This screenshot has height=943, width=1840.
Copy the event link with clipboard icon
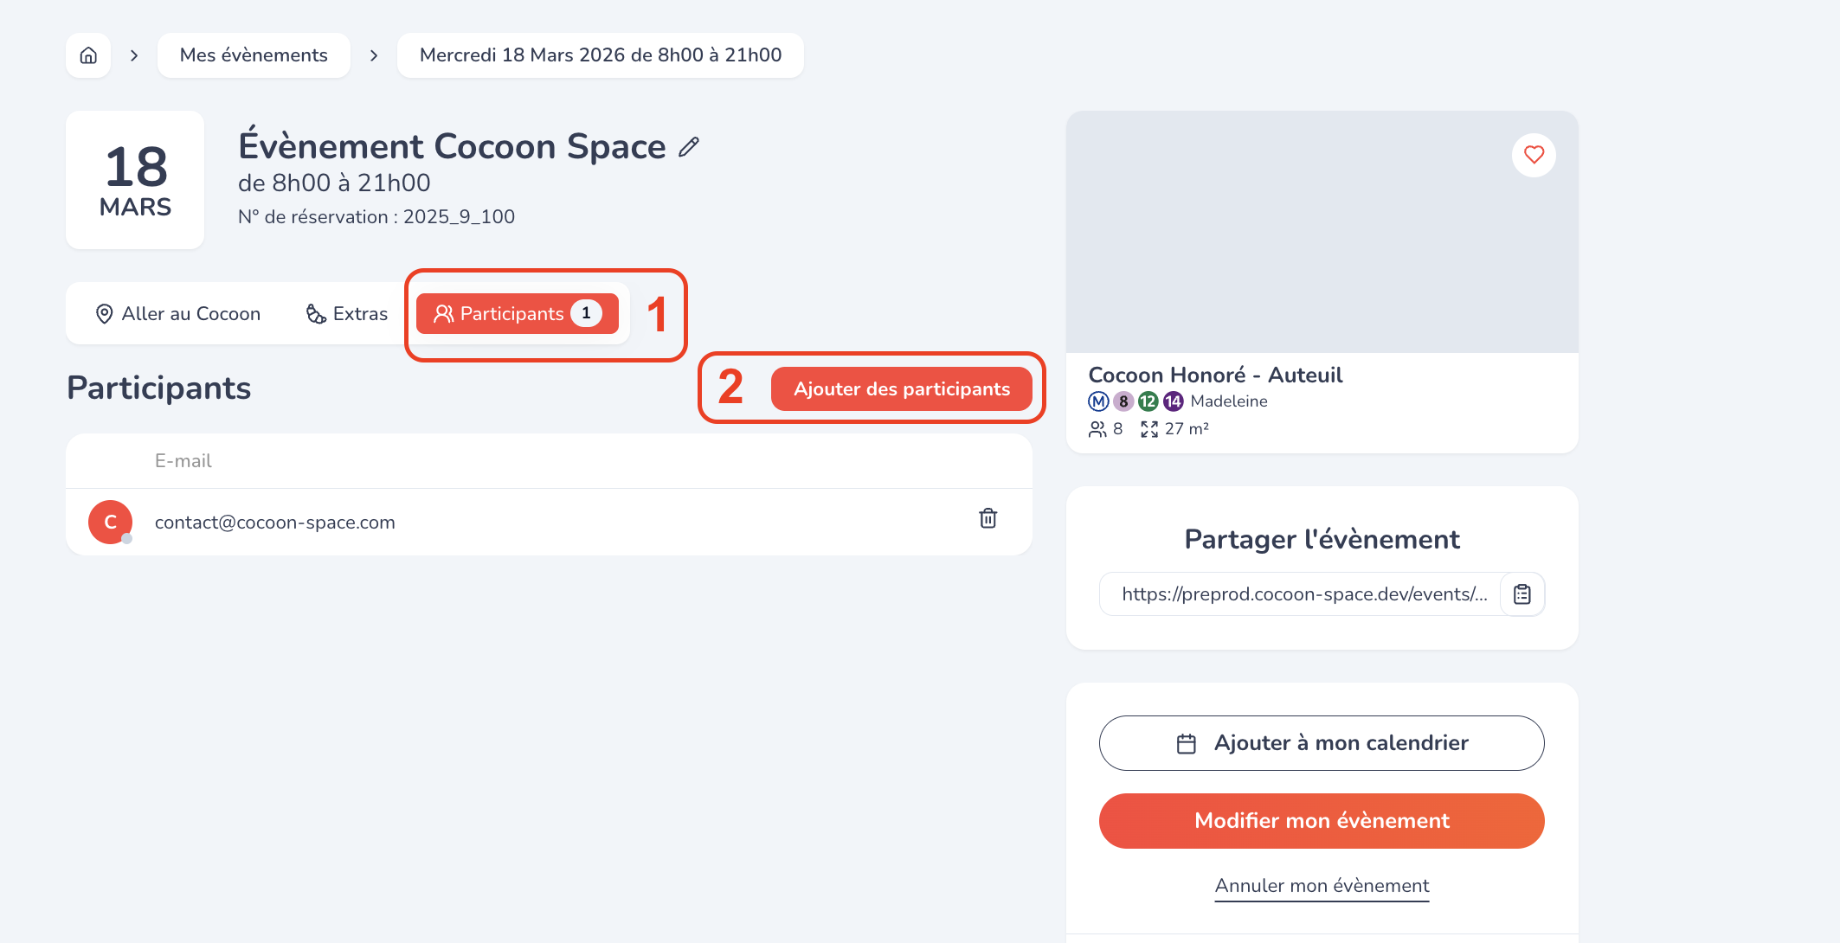coord(1522,594)
